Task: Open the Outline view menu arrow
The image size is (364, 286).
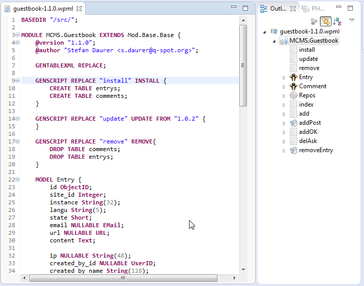Action: (351, 20)
